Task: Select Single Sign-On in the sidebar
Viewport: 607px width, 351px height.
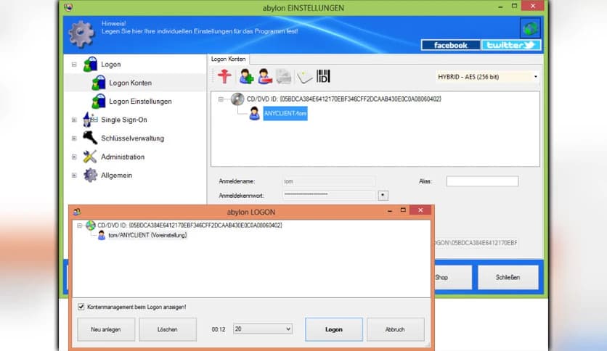Action: coord(124,120)
